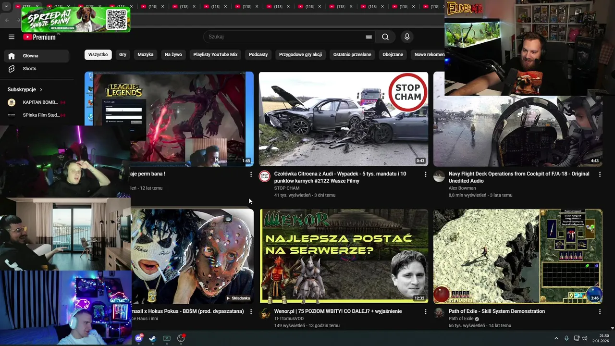615x346 pixels.
Task: Open options menu for Navy Flight Deck video
Action: pyautogui.click(x=600, y=174)
